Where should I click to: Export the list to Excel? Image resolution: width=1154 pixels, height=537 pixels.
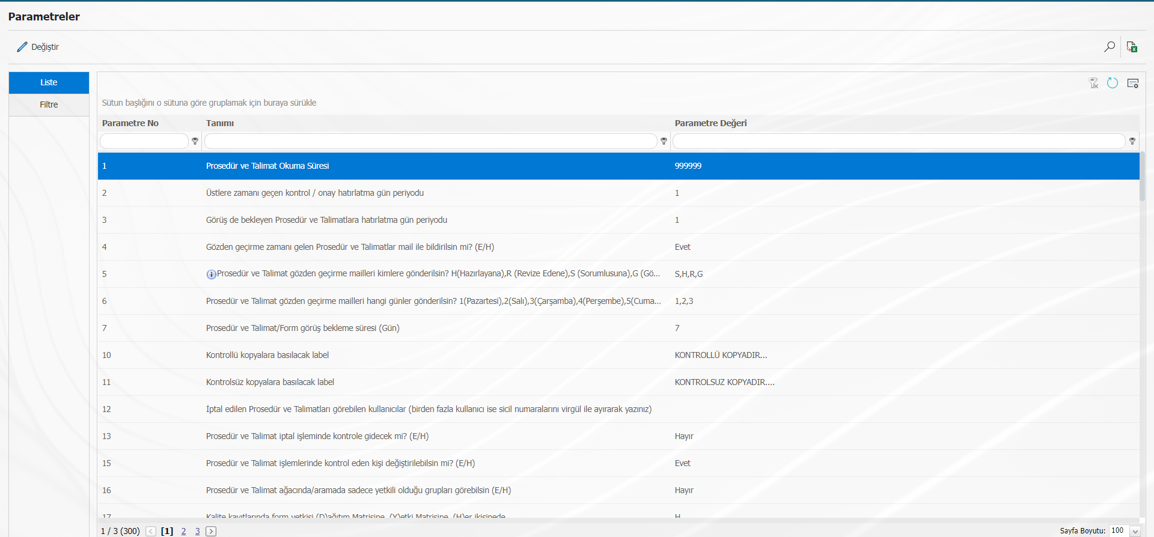pyautogui.click(x=1132, y=47)
